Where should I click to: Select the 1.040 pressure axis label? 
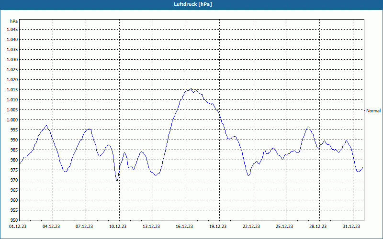point(12,40)
